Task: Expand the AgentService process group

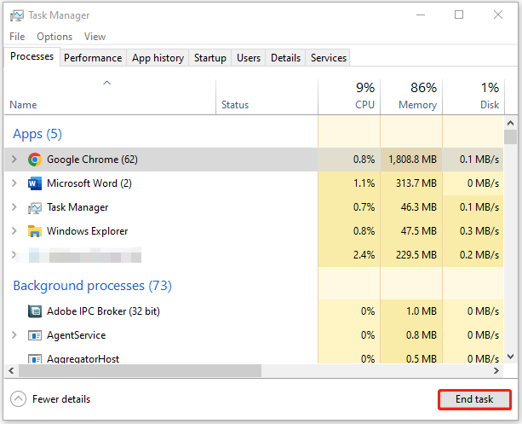Action: pyautogui.click(x=14, y=335)
